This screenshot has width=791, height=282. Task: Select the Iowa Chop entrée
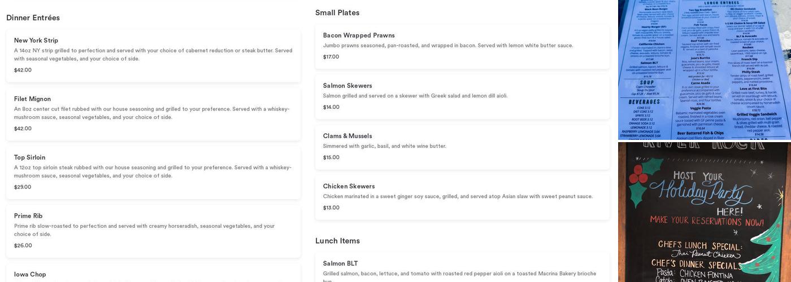(153, 275)
